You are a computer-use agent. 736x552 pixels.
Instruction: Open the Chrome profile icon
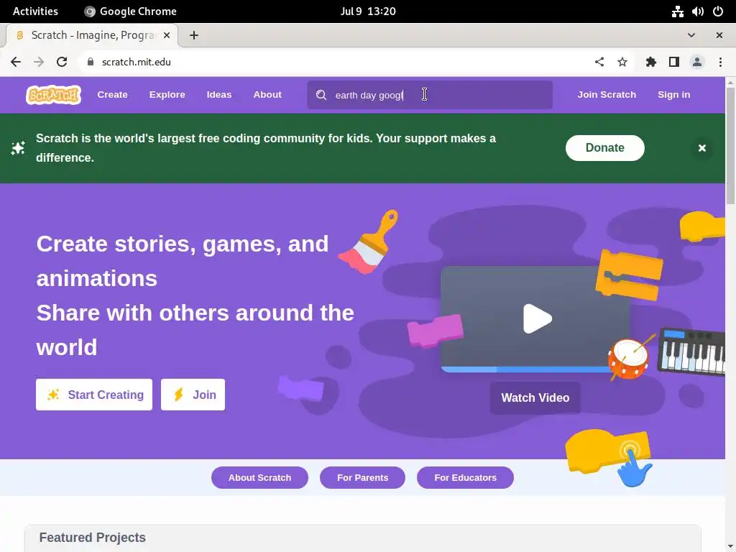click(697, 62)
